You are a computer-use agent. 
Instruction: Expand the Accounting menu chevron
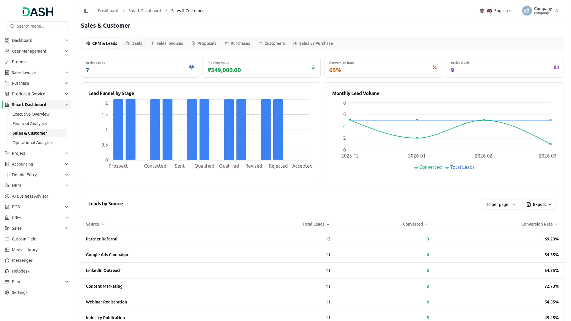tap(67, 164)
